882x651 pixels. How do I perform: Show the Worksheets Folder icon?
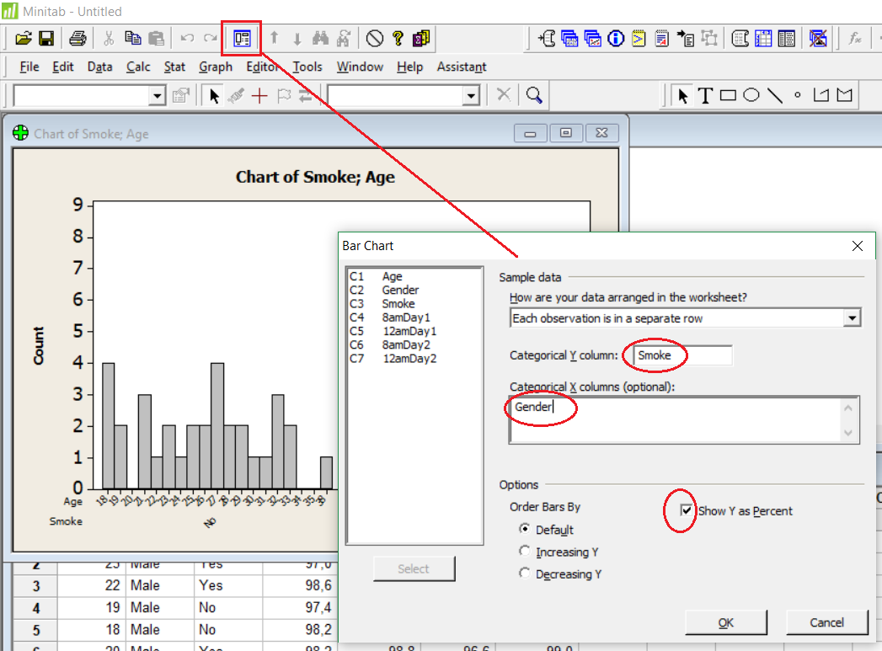tap(569, 38)
